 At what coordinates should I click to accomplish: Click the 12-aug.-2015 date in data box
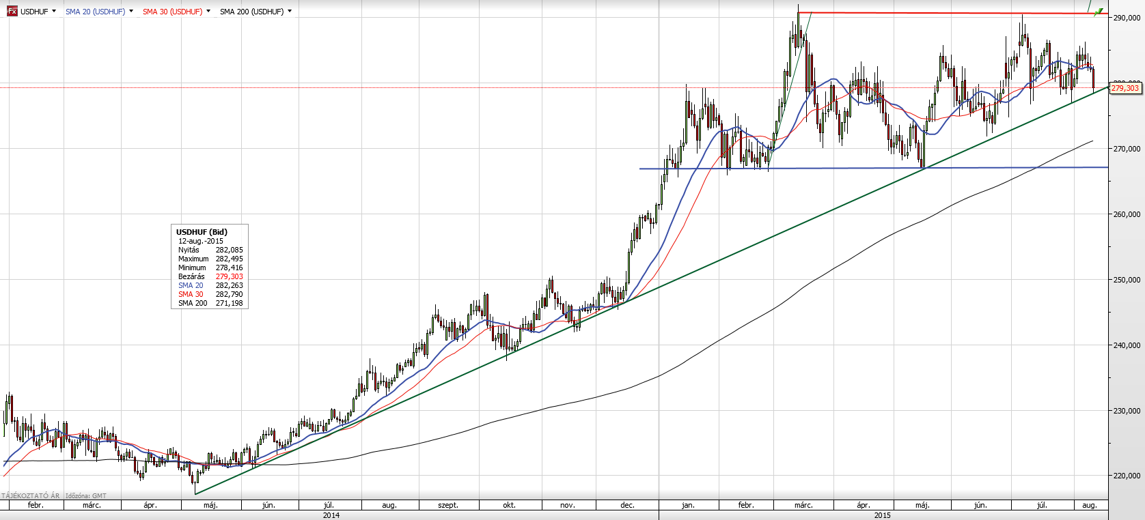tap(201, 241)
